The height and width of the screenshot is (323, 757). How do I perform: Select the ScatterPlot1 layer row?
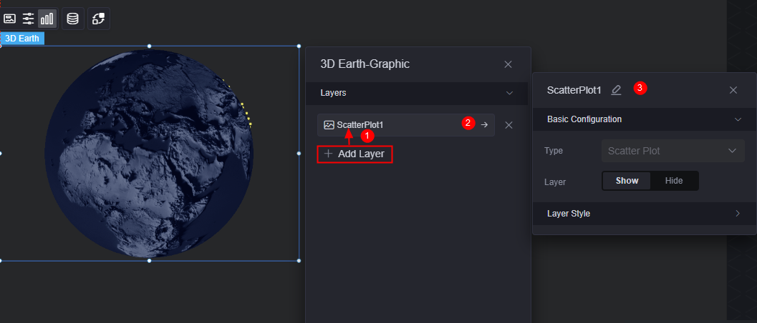(x=406, y=125)
